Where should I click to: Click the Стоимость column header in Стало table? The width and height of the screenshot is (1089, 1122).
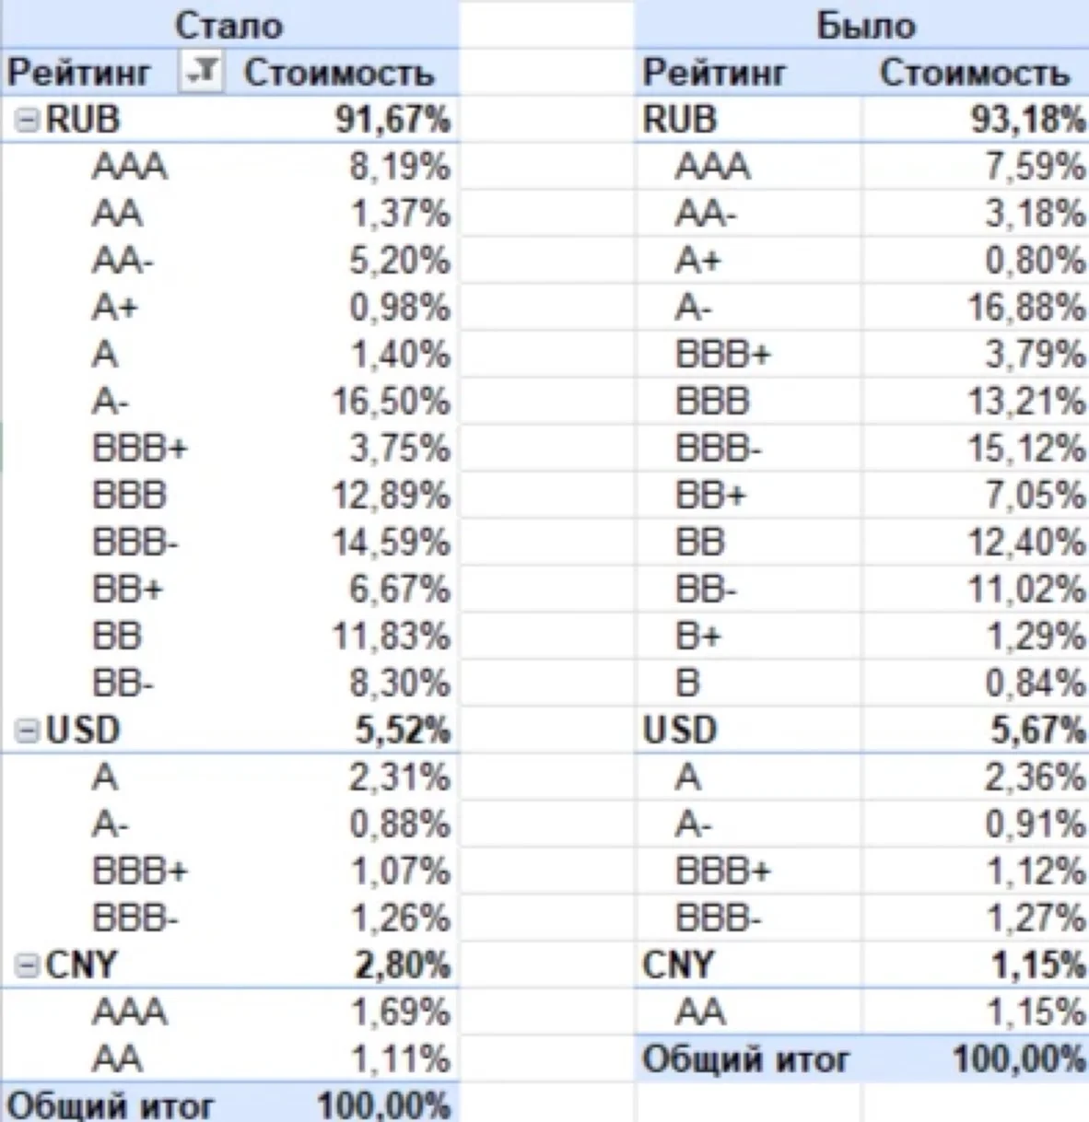(x=338, y=73)
